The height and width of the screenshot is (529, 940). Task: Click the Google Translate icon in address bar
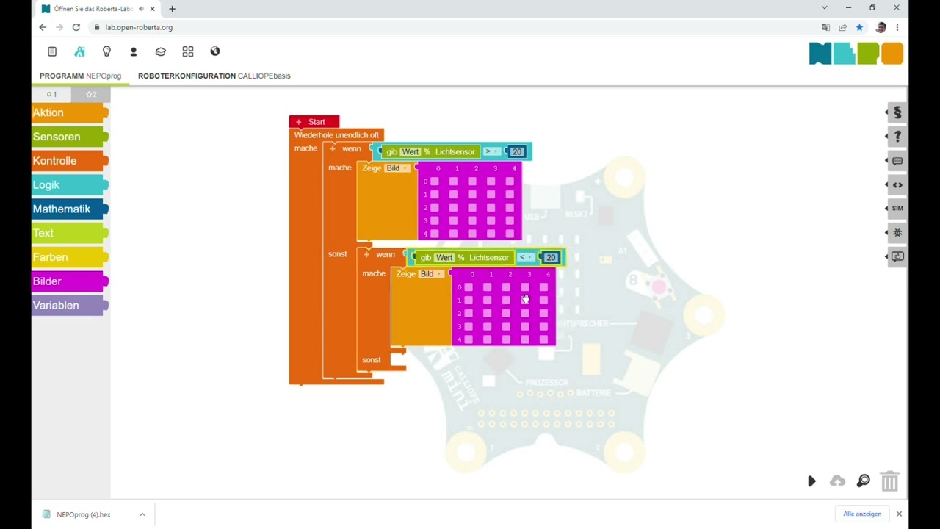click(x=826, y=27)
